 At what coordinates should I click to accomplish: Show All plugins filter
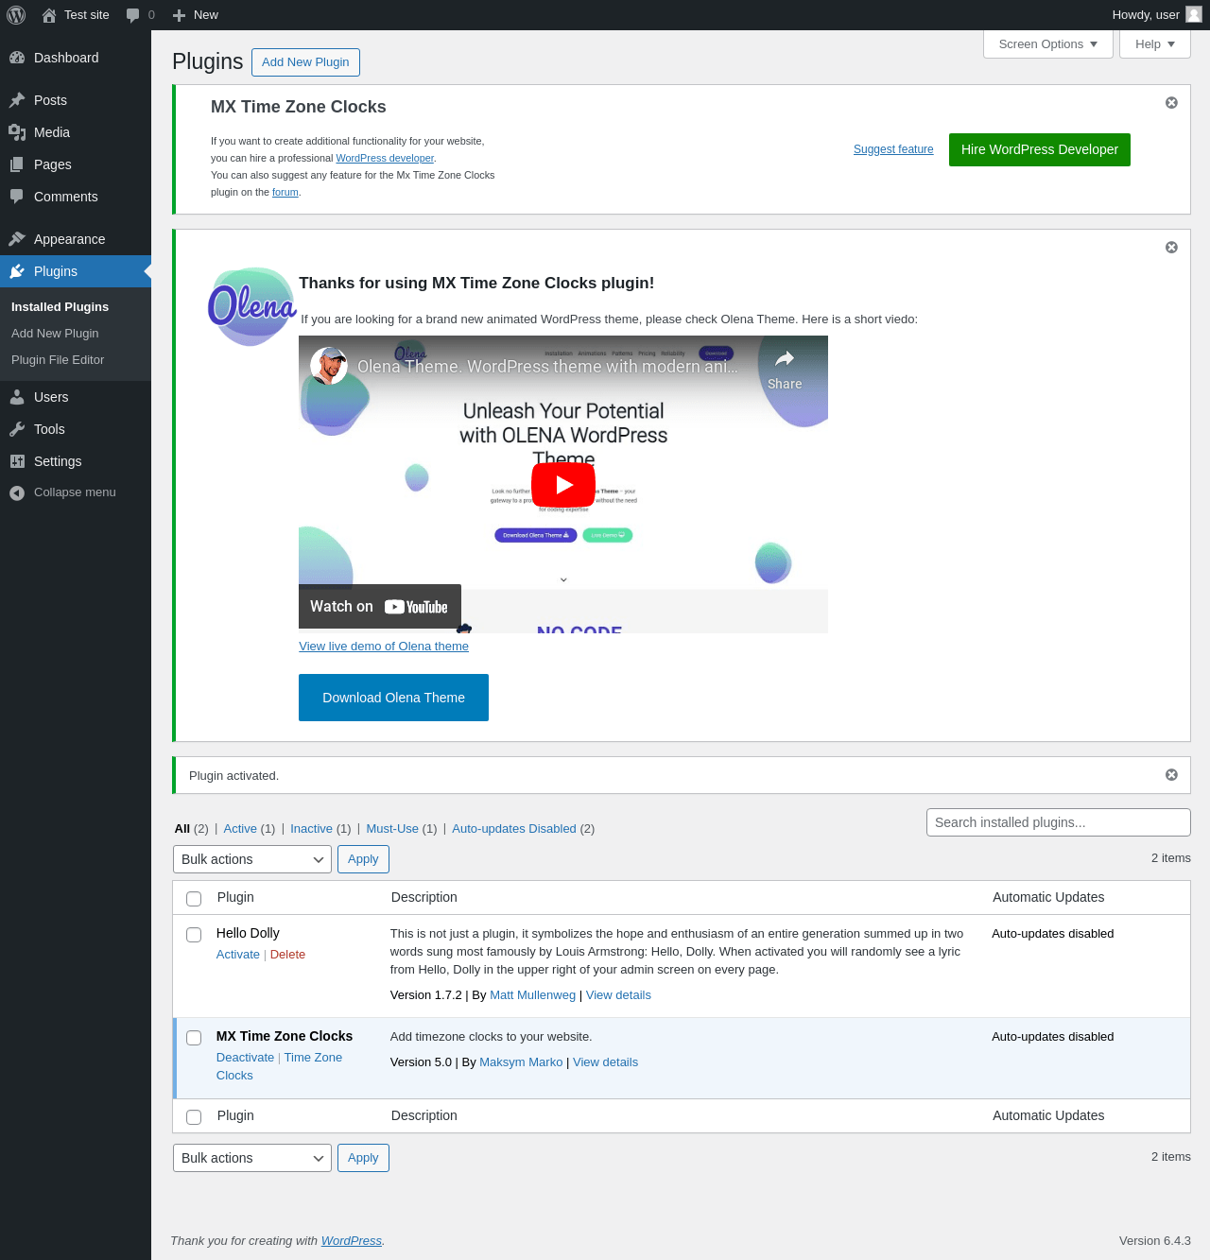[182, 829]
